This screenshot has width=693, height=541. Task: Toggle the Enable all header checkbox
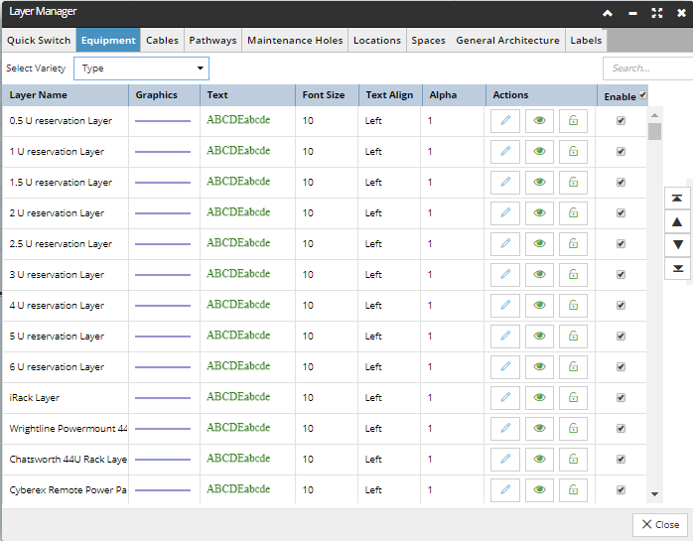(642, 95)
